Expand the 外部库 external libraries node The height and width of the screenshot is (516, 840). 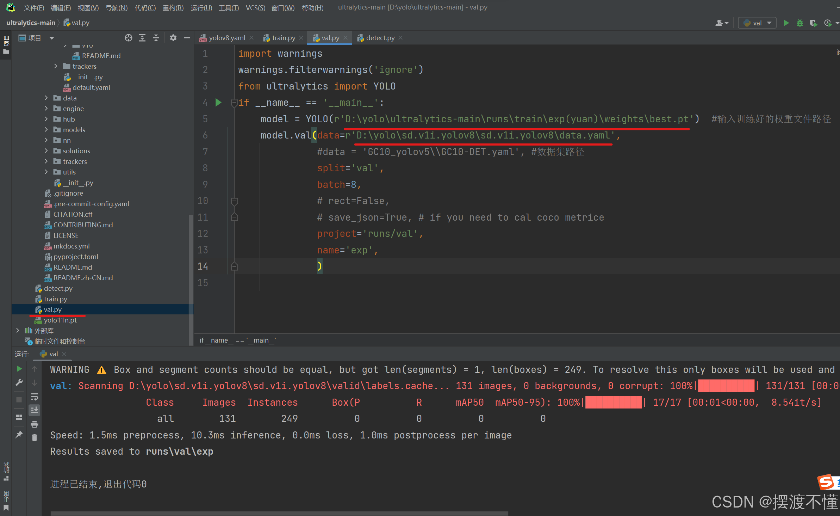[18, 331]
